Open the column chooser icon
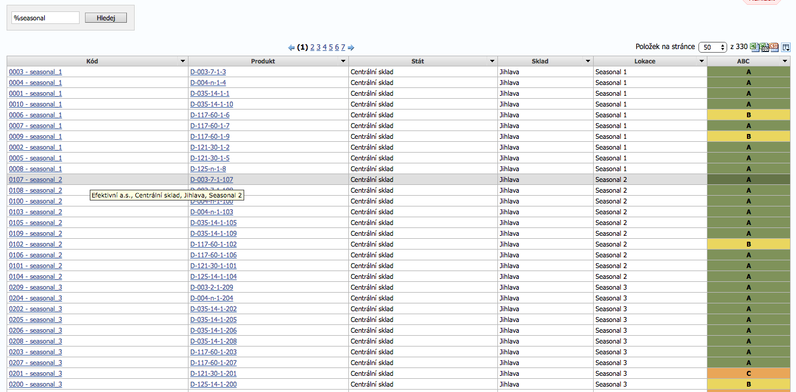This screenshot has height=392, width=796. (x=786, y=47)
